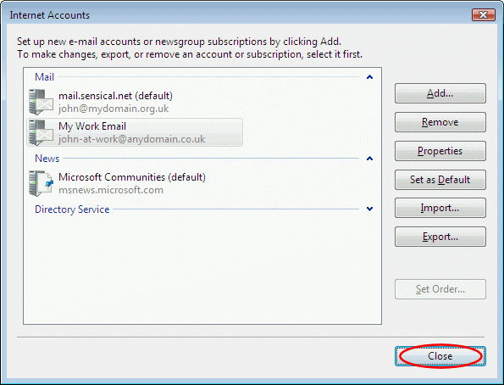This screenshot has width=504, height=385.
Task: Expand the Directory Service section
Action: [x=369, y=209]
